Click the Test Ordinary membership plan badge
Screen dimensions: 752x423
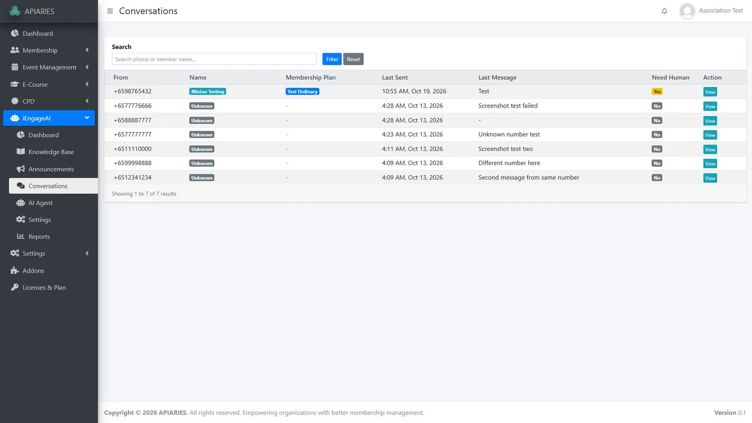303,92
